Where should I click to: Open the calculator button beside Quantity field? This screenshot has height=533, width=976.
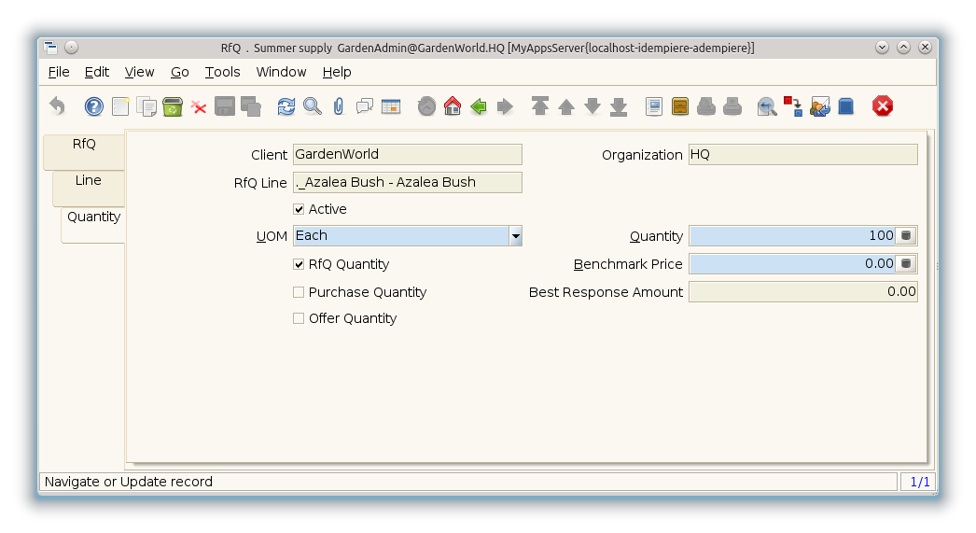click(x=906, y=236)
